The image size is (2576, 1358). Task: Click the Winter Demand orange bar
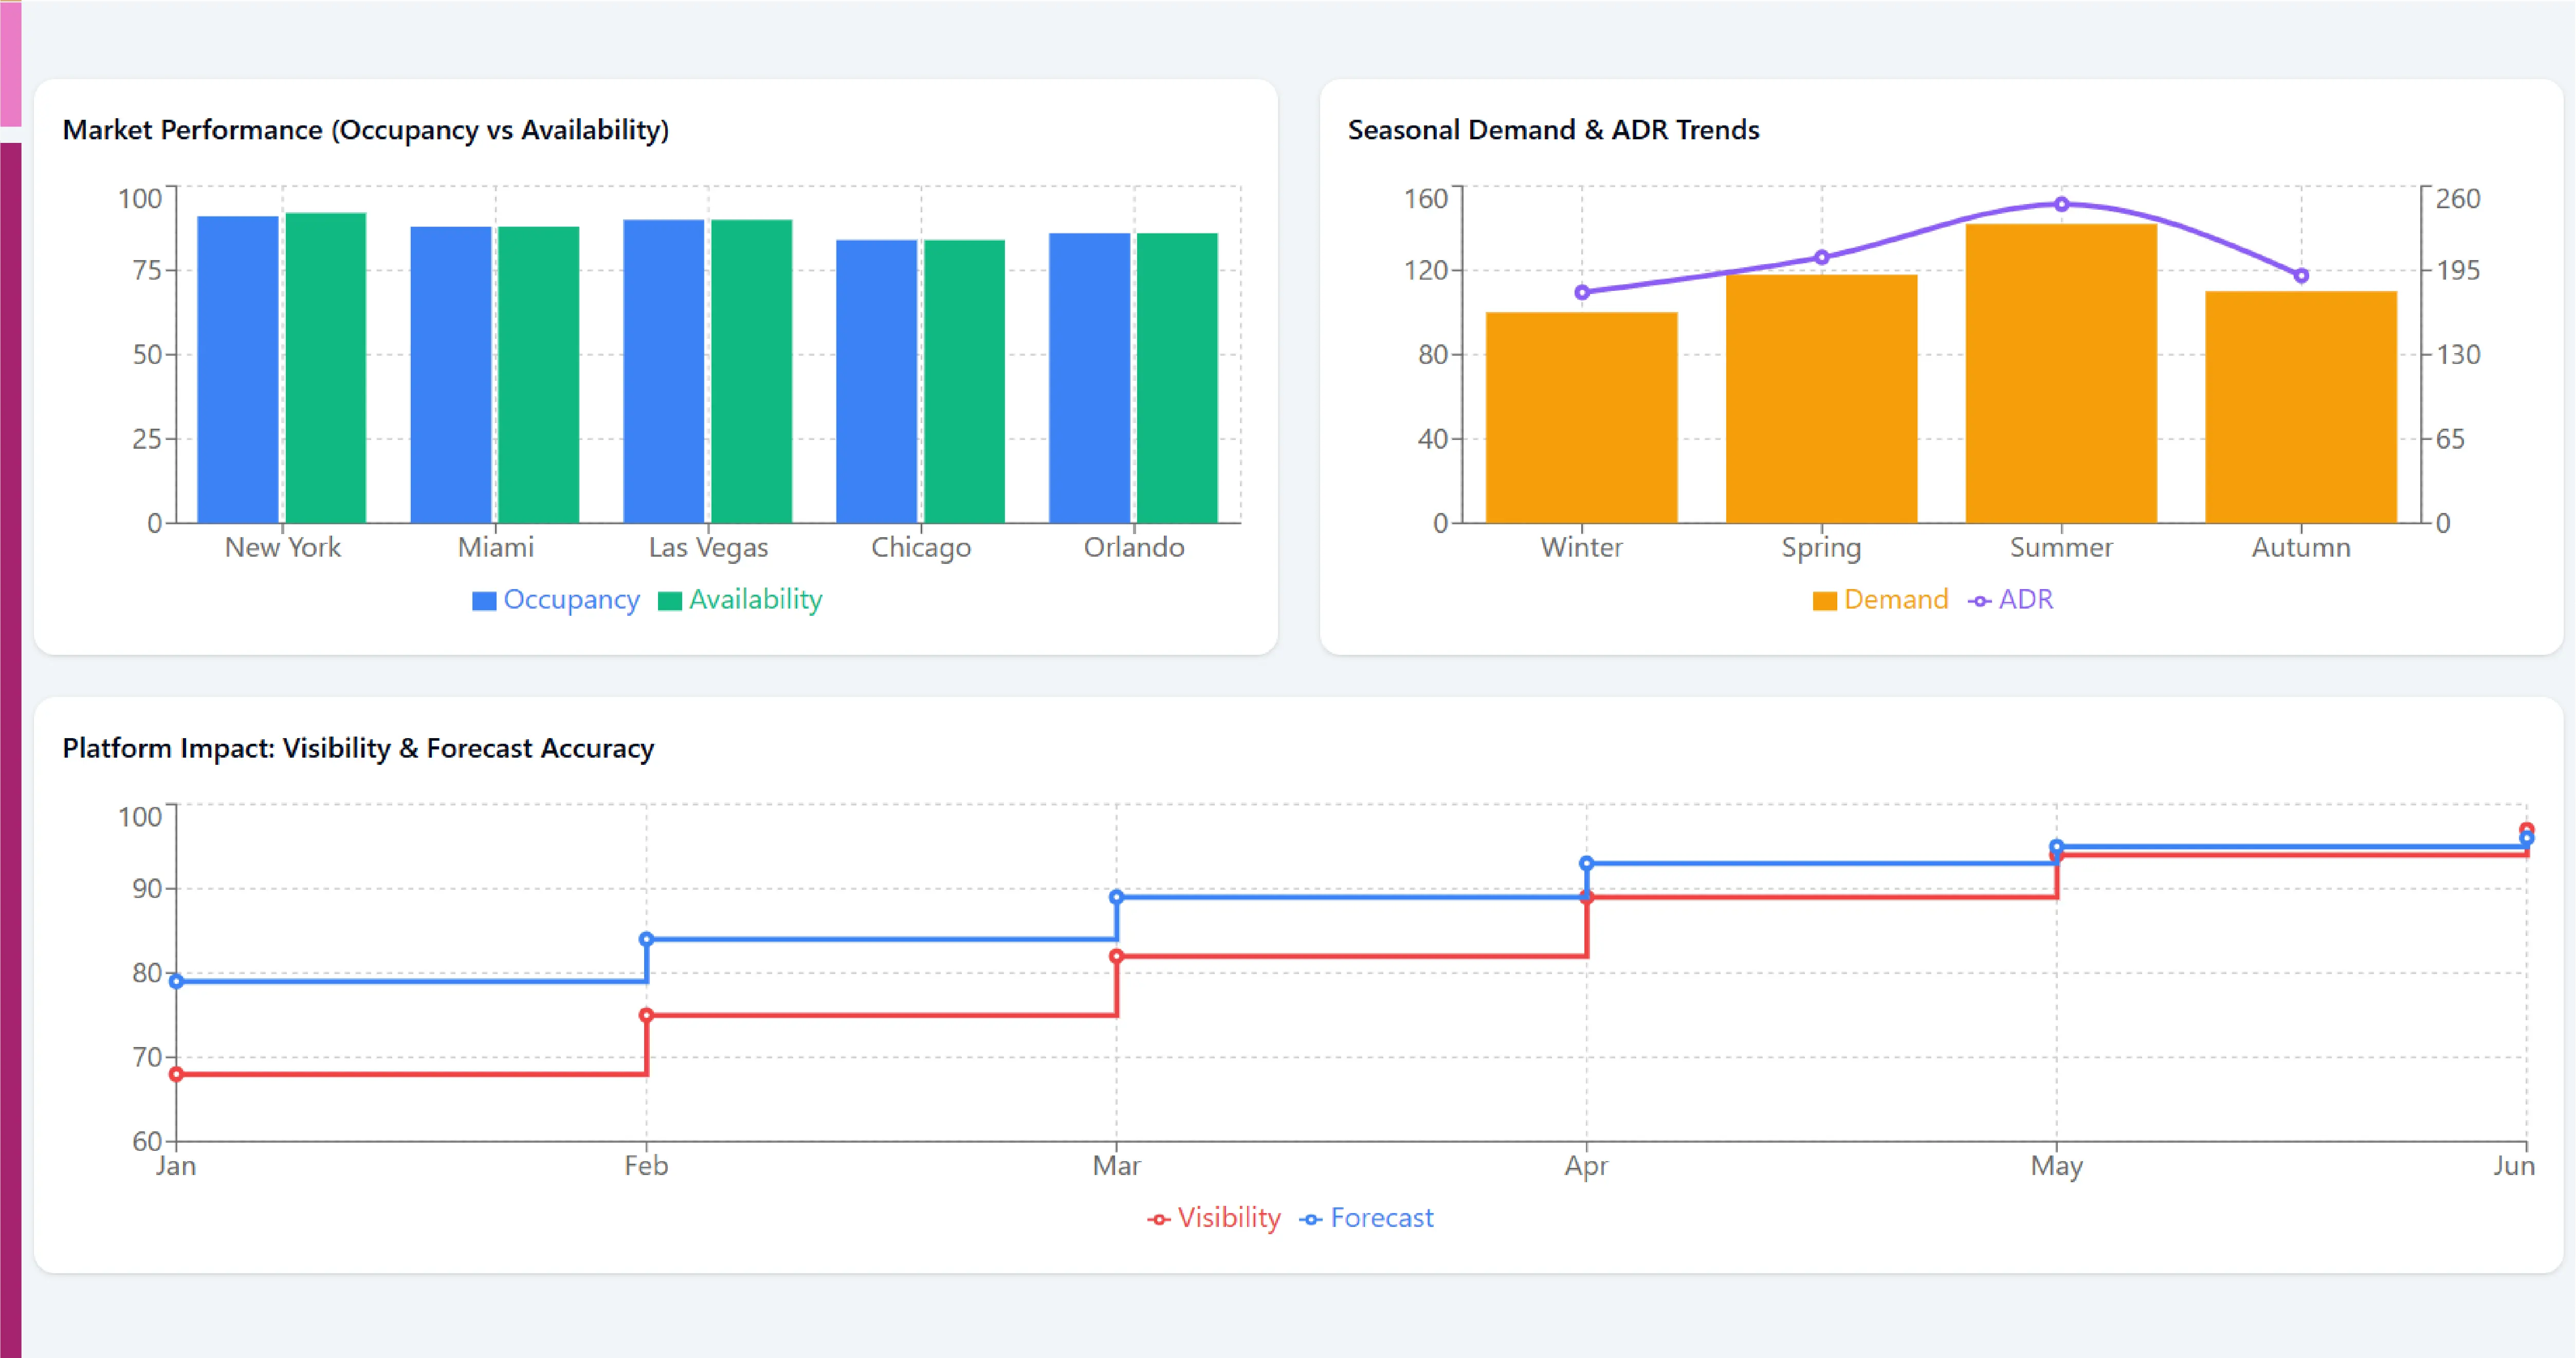1582,417
